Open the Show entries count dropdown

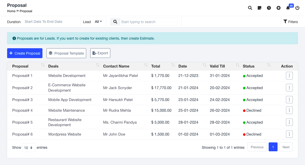coord(29,147)
